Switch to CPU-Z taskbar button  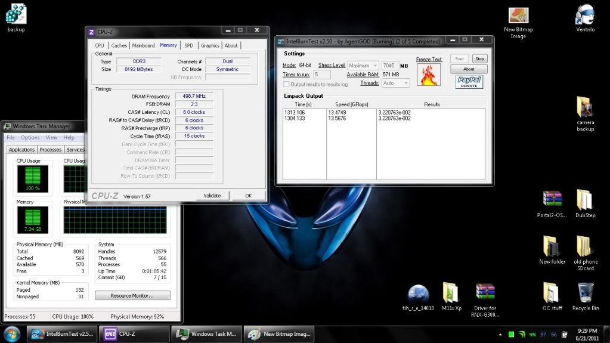click(134, 334)
